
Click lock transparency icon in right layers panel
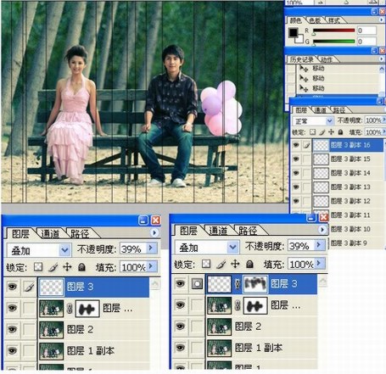pyautogui.click(x=312, y=132)
